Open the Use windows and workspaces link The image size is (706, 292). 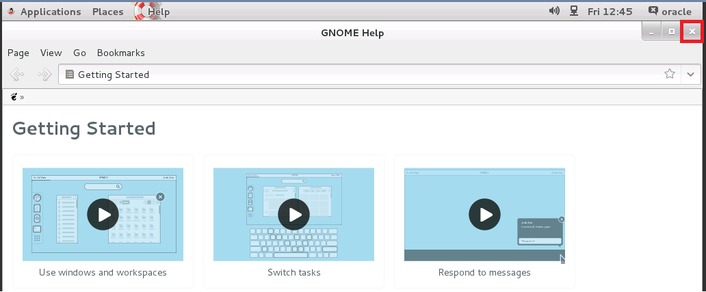pyautogui.click(x=103, y=273)
